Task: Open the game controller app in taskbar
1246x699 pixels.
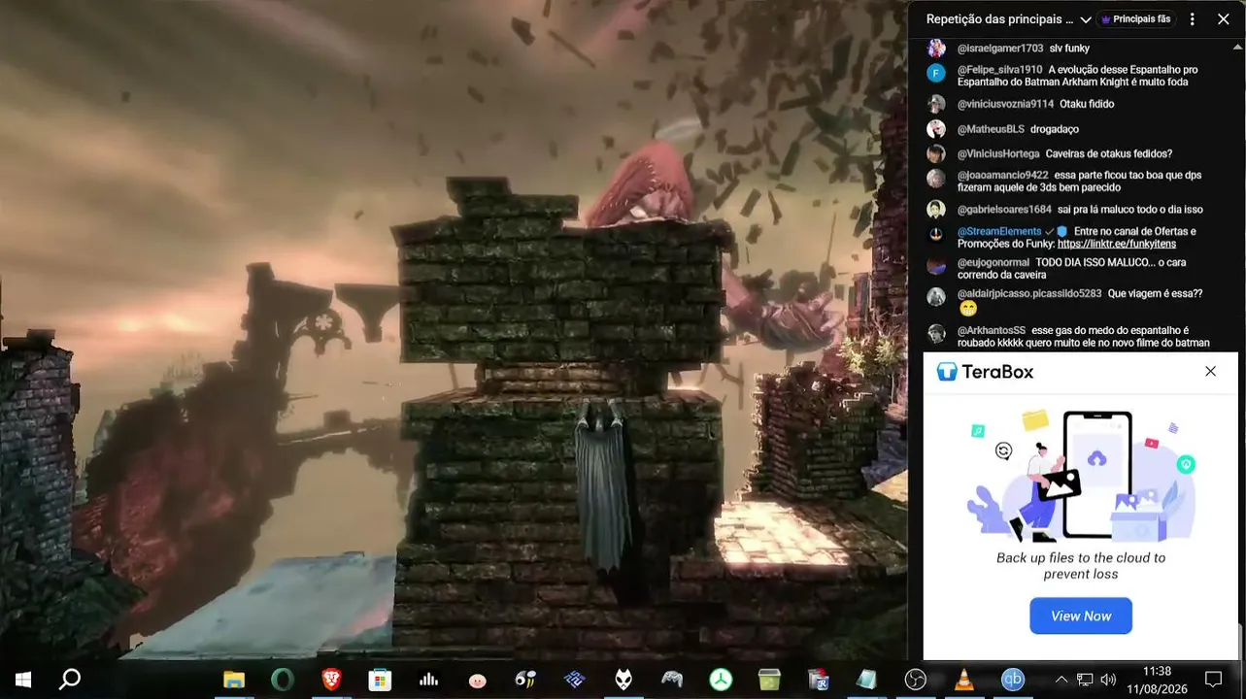Action: [672, 680]
